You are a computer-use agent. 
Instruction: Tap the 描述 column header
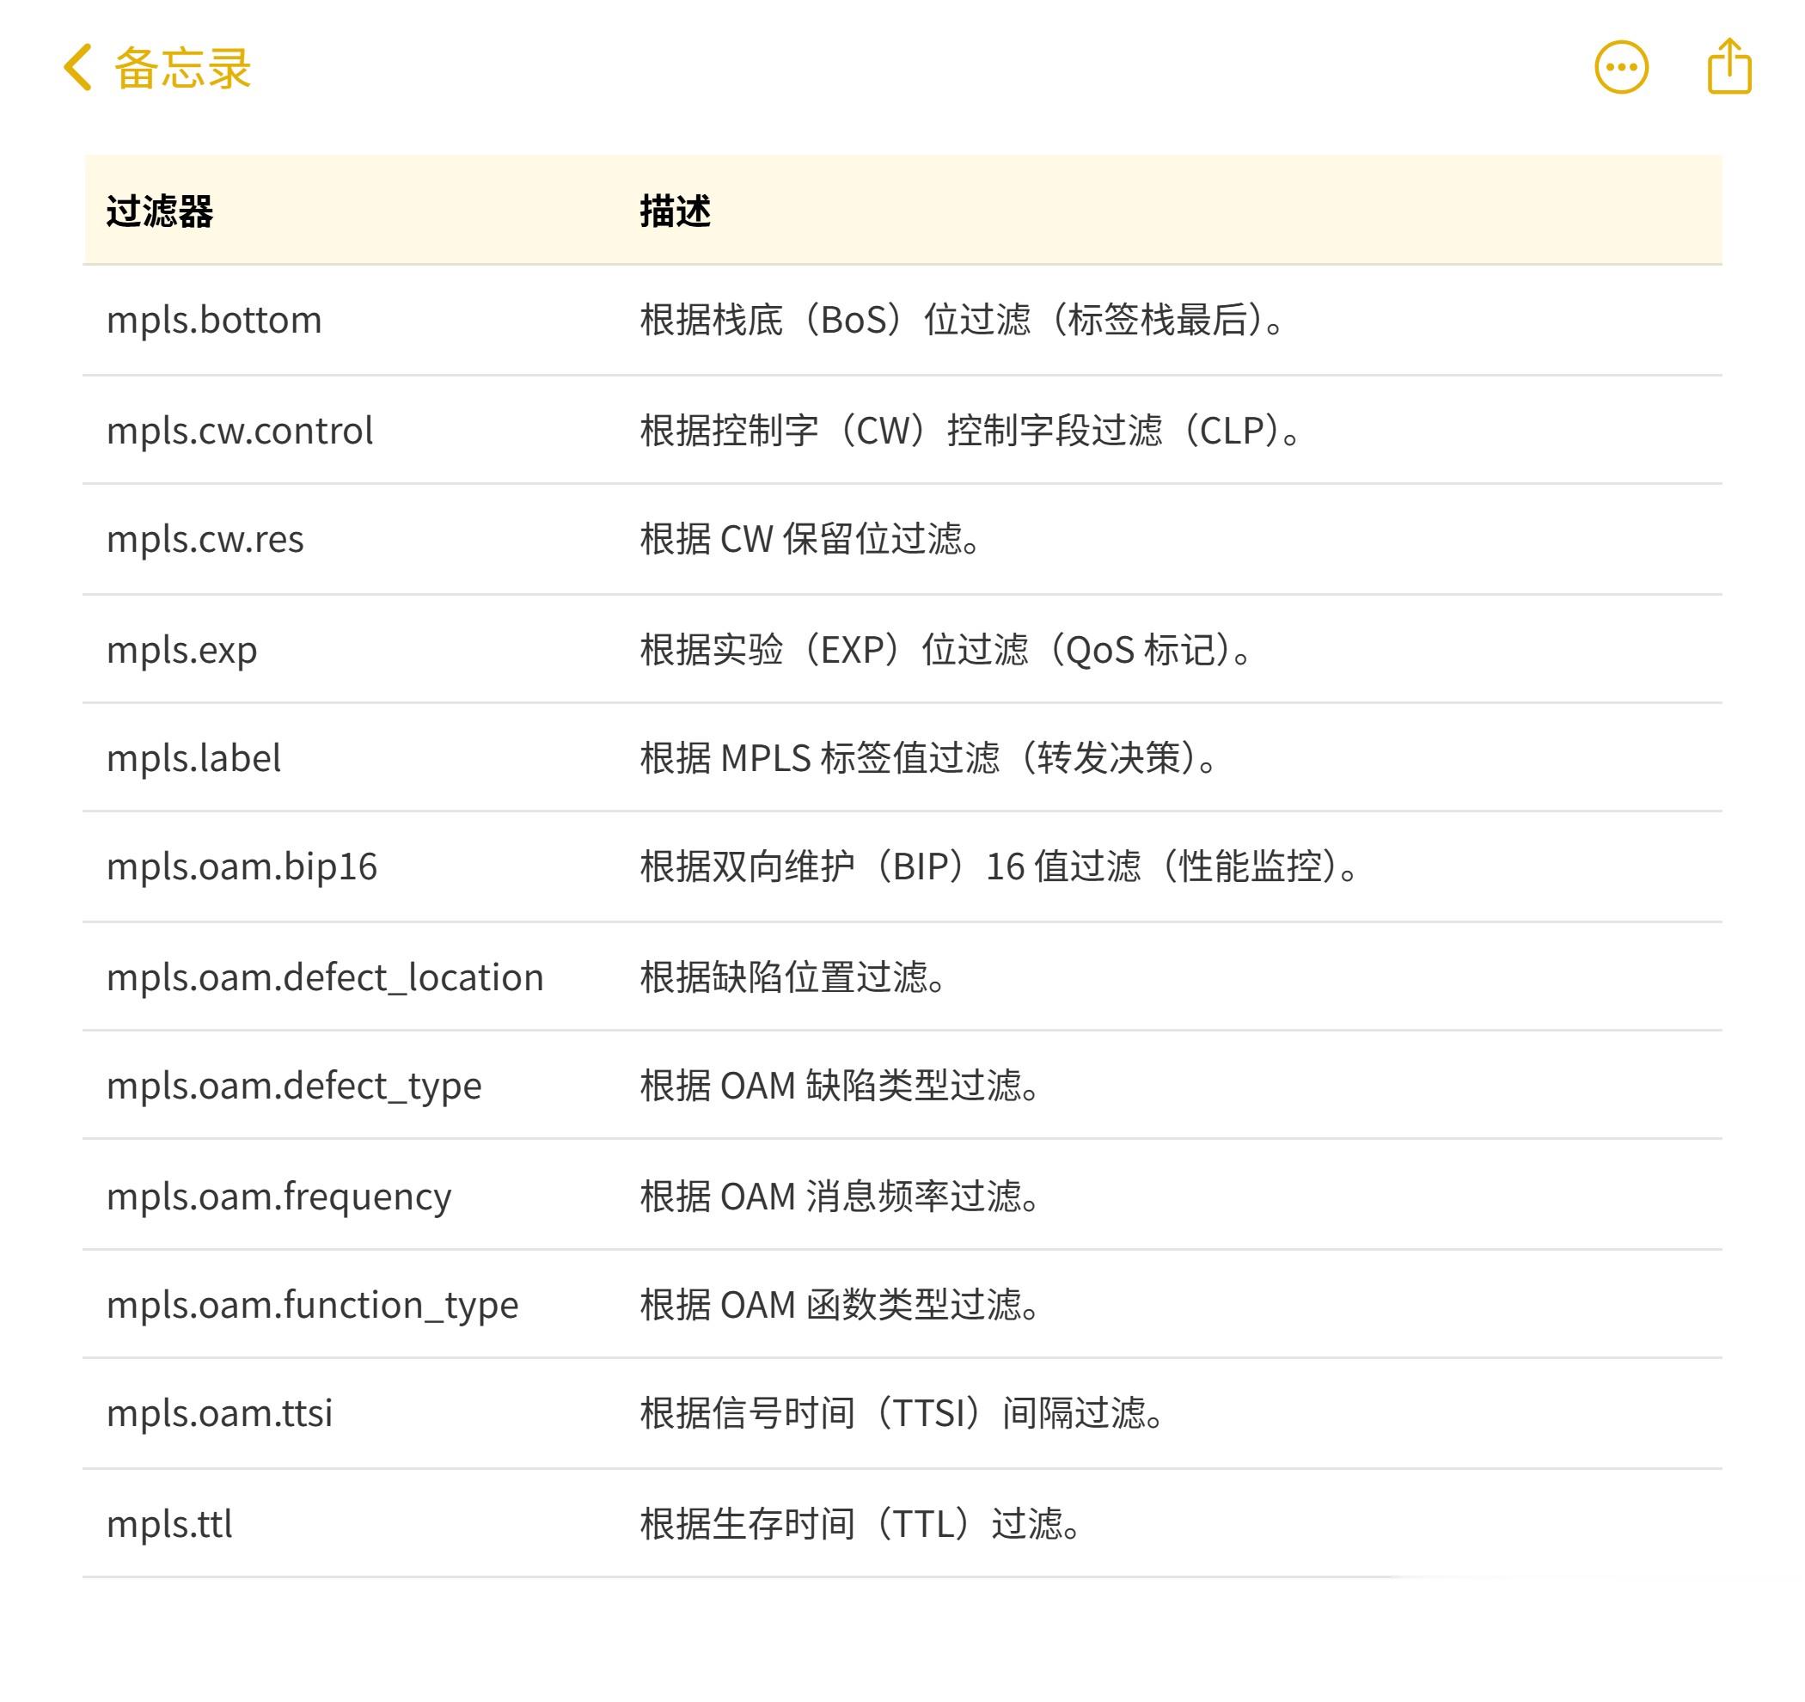(x=675, y=211)
